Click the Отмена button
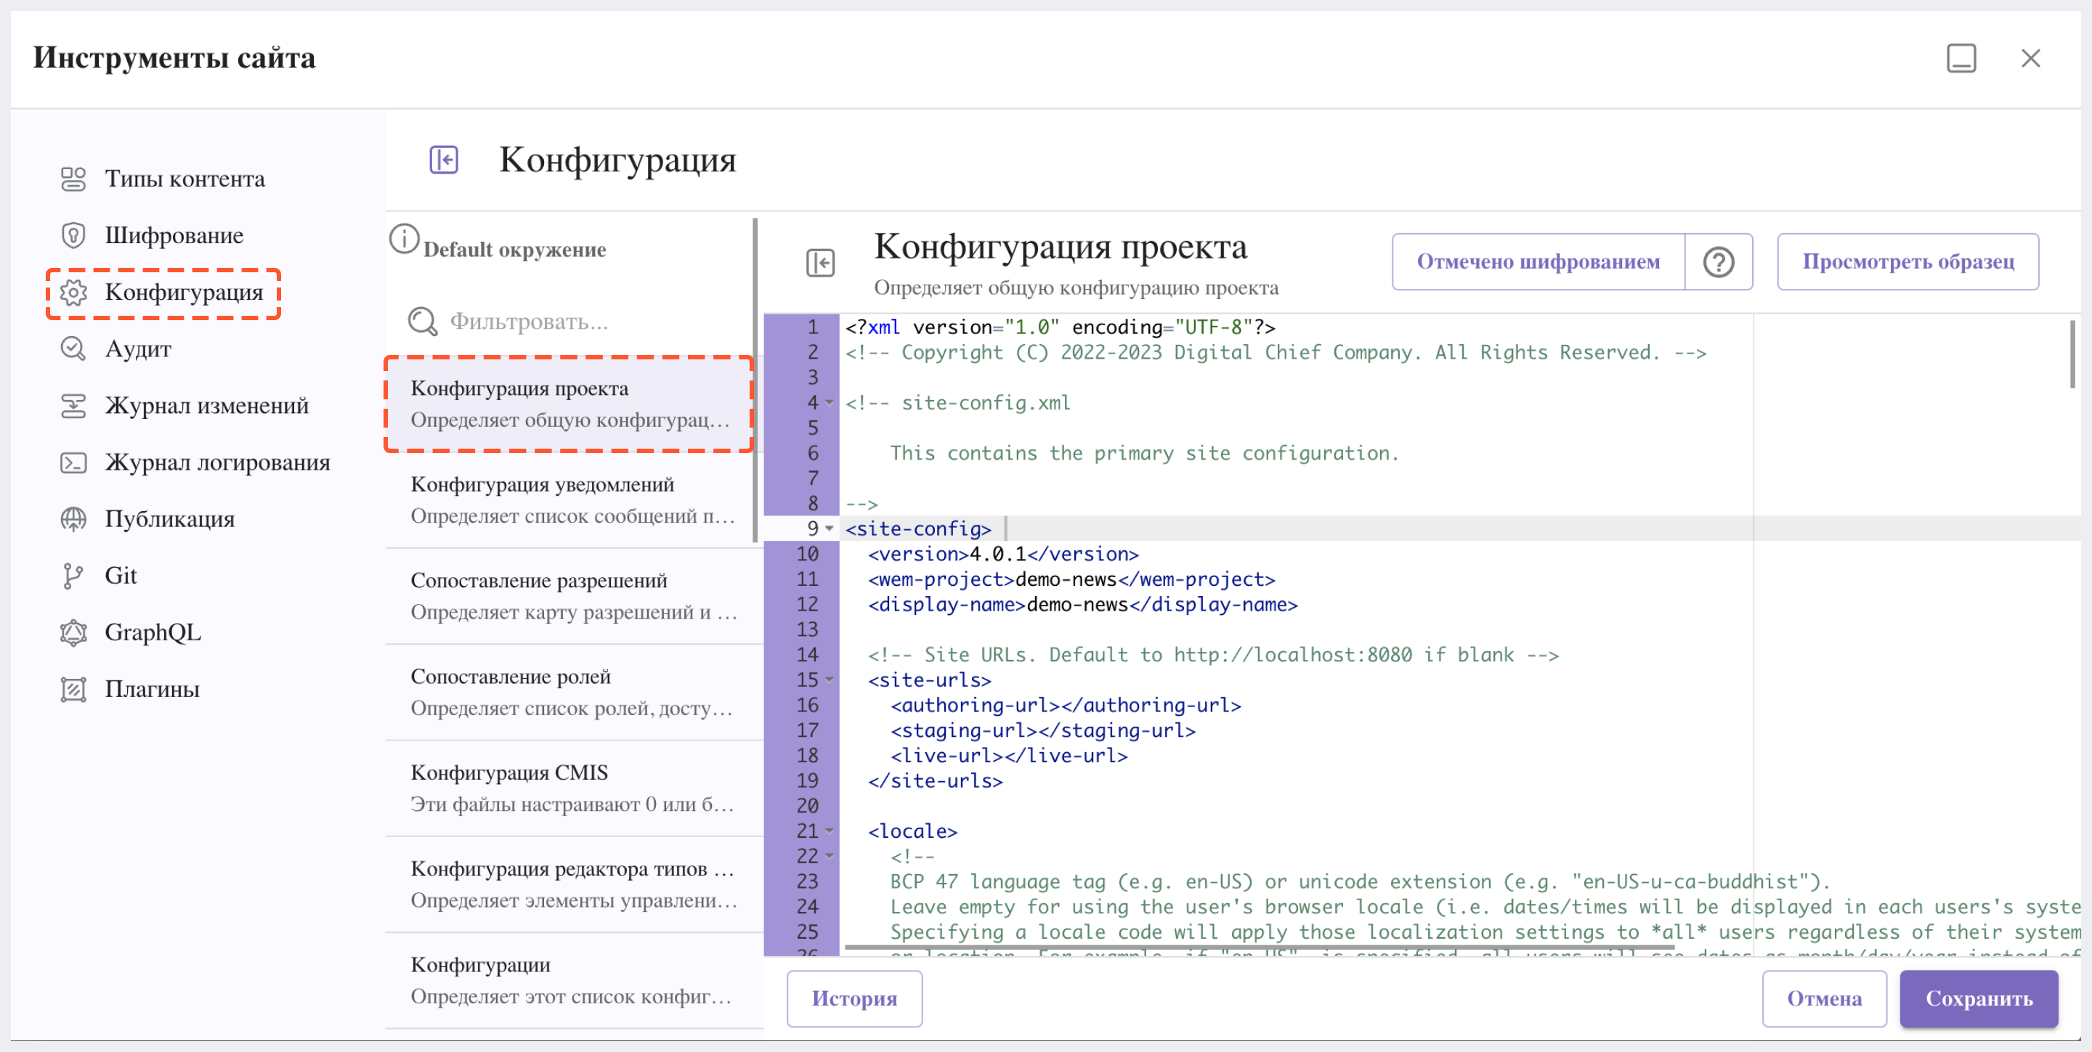Image resolution: width=2092 pixels, height=1052 pixels. click(1824, 998)
